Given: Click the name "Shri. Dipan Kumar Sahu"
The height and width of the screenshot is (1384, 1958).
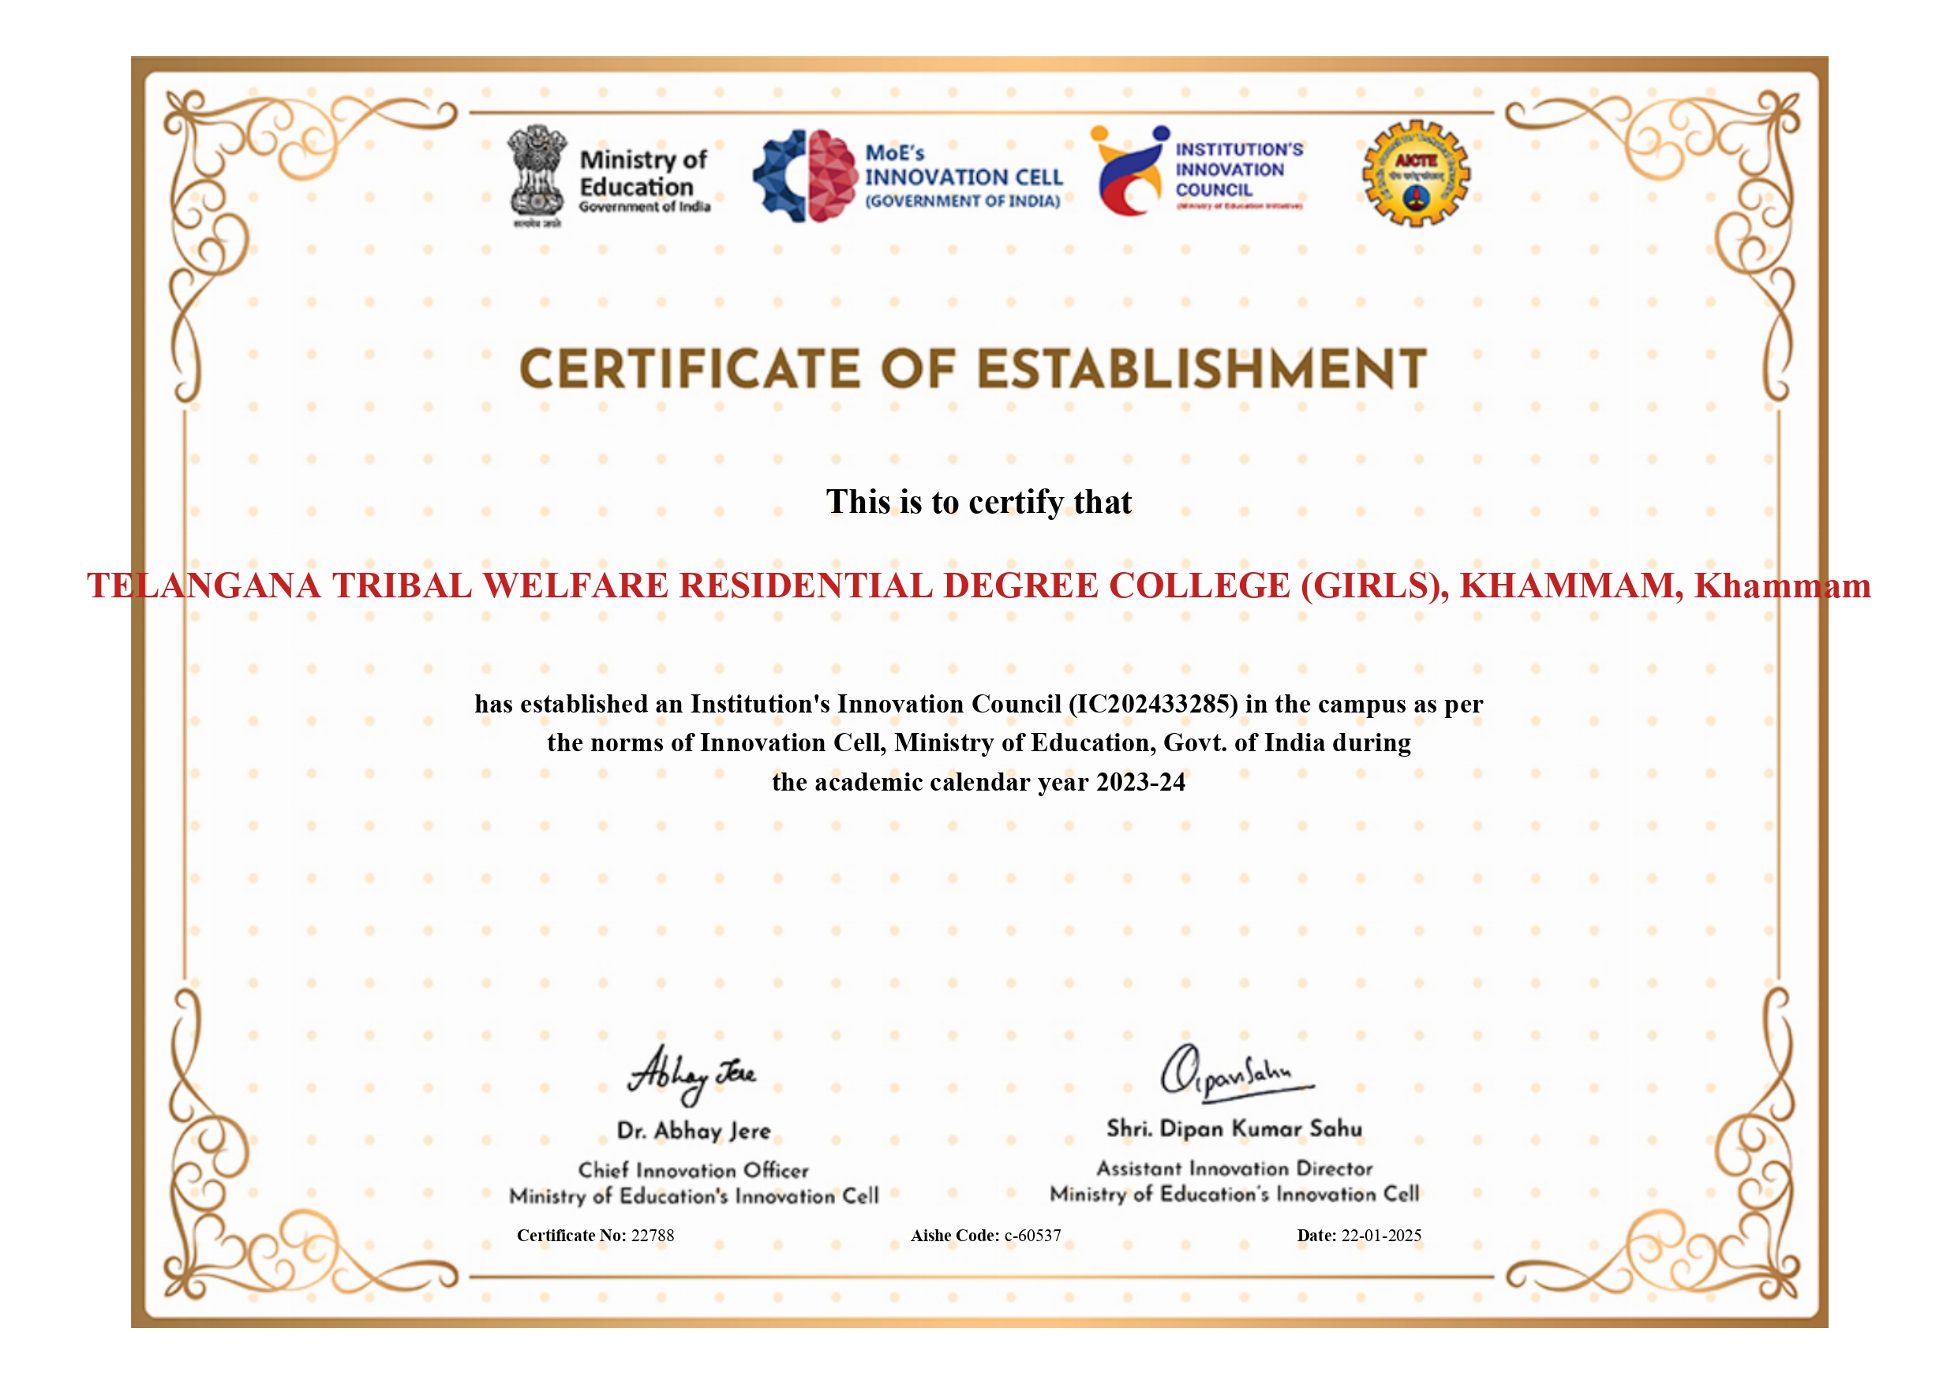Looking at the screenshot, I should [x=1235, y=1129].
